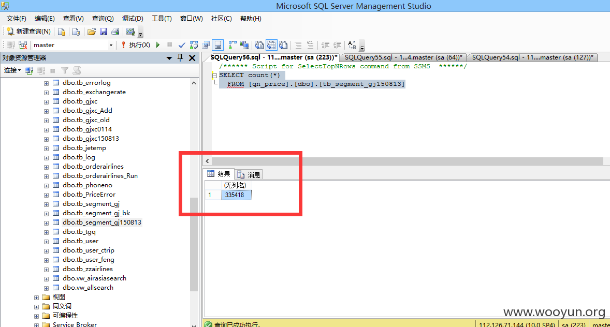610x327 pixels.
Task: Click the result cell 335418
Action: [x=237, y=195]
